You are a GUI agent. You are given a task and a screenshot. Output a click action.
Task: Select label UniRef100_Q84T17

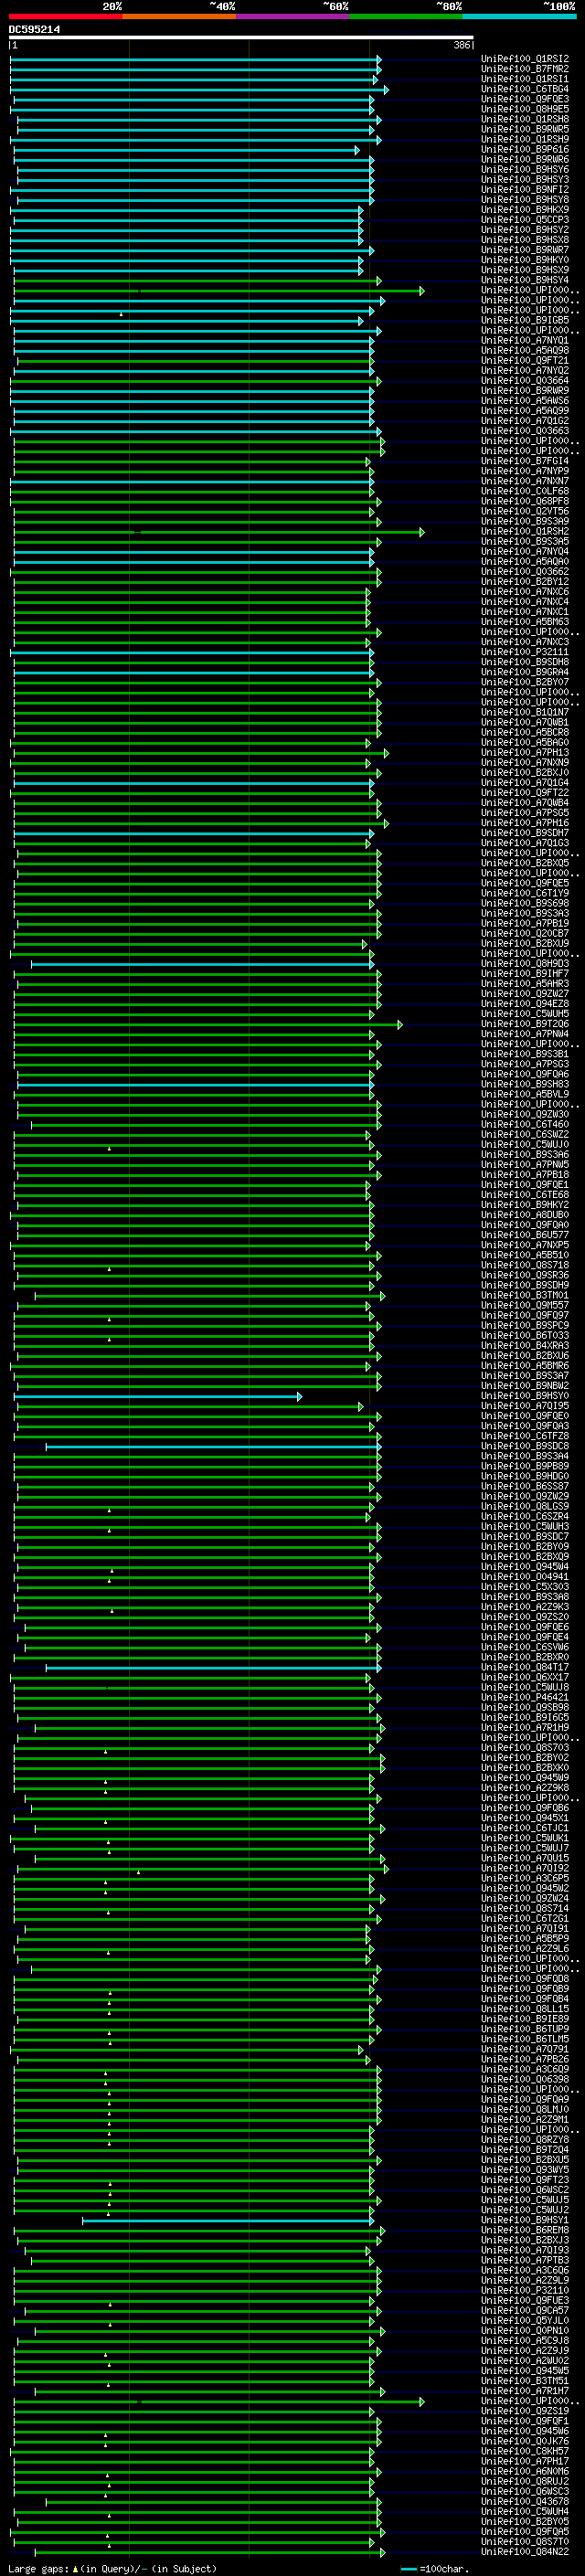[525, 1667]
